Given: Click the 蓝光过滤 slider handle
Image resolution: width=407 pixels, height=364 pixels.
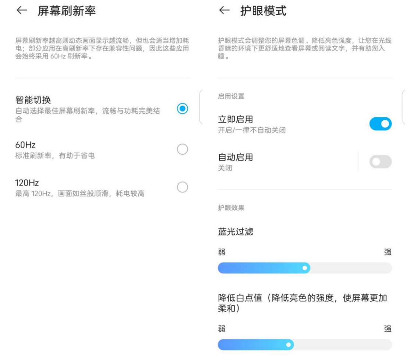Looking at the screenshot, I should 305,268.
